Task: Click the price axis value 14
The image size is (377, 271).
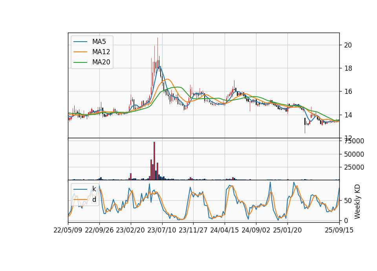Action: [348, 115]
